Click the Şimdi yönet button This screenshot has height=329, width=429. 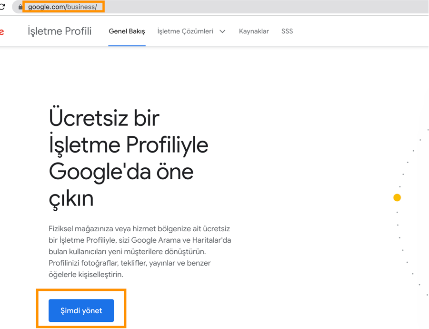(81, 310)
